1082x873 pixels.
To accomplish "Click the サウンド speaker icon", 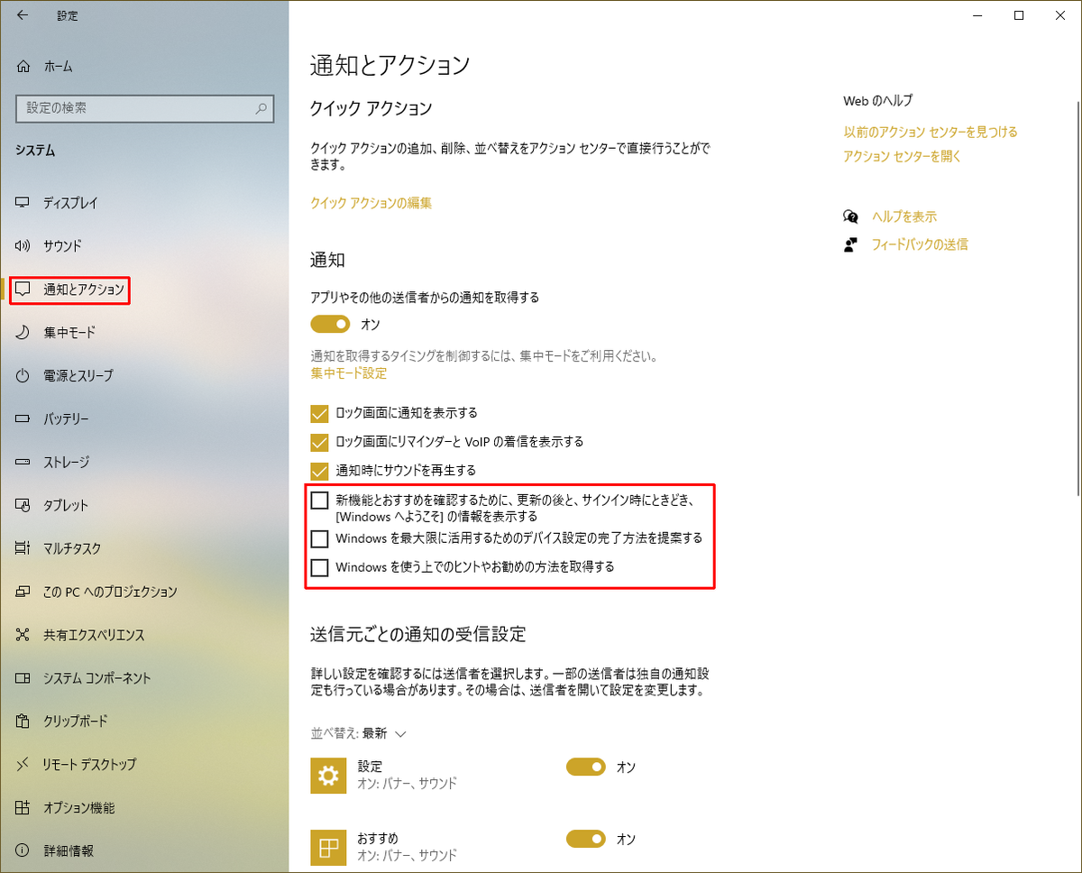I will tap(23, 246).
